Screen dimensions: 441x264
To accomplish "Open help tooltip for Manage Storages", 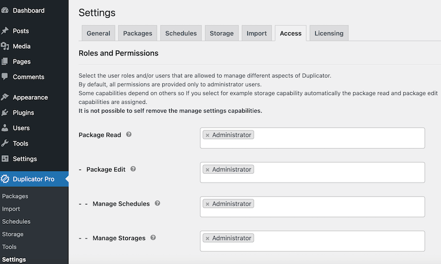I will pos(153,237).
